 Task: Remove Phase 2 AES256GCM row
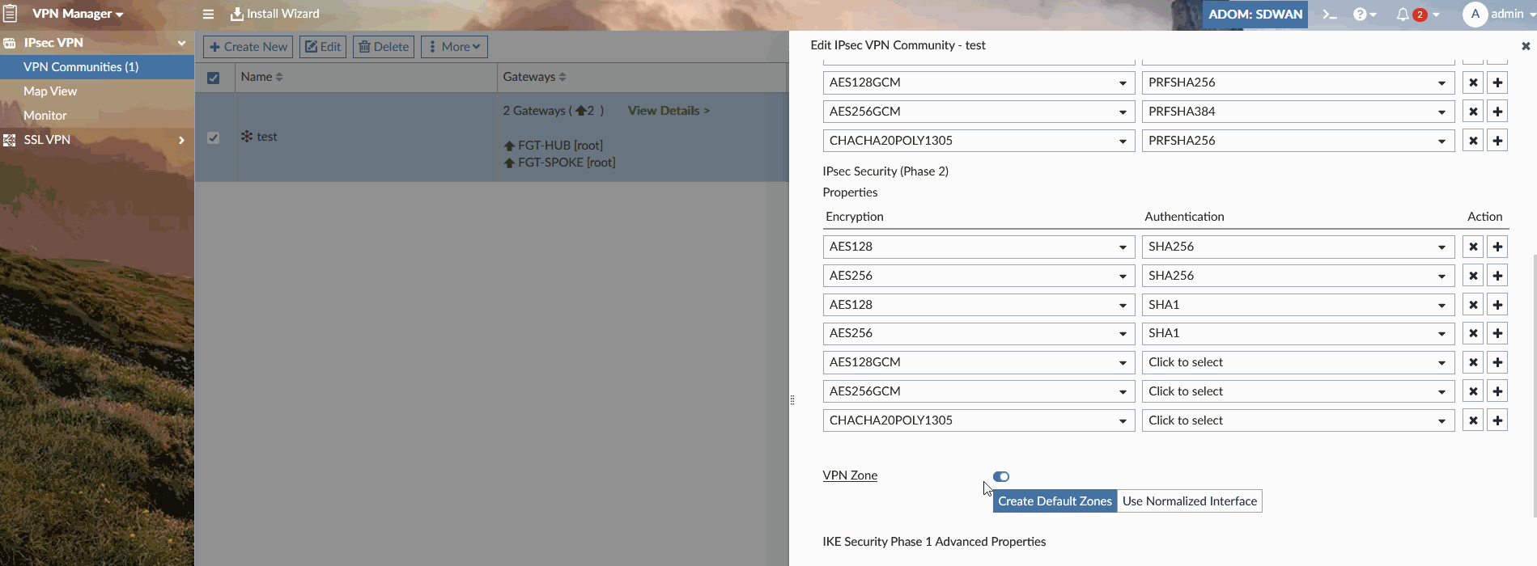click(x=1473, y=391)
